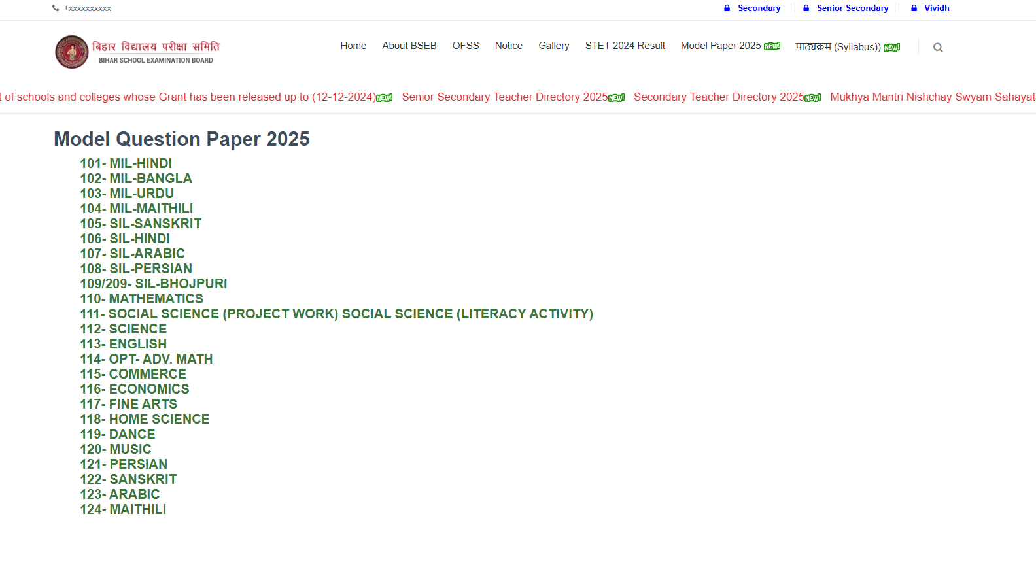
Task: Click lock icon beside Senior Secondary
Action: point(806,8)
